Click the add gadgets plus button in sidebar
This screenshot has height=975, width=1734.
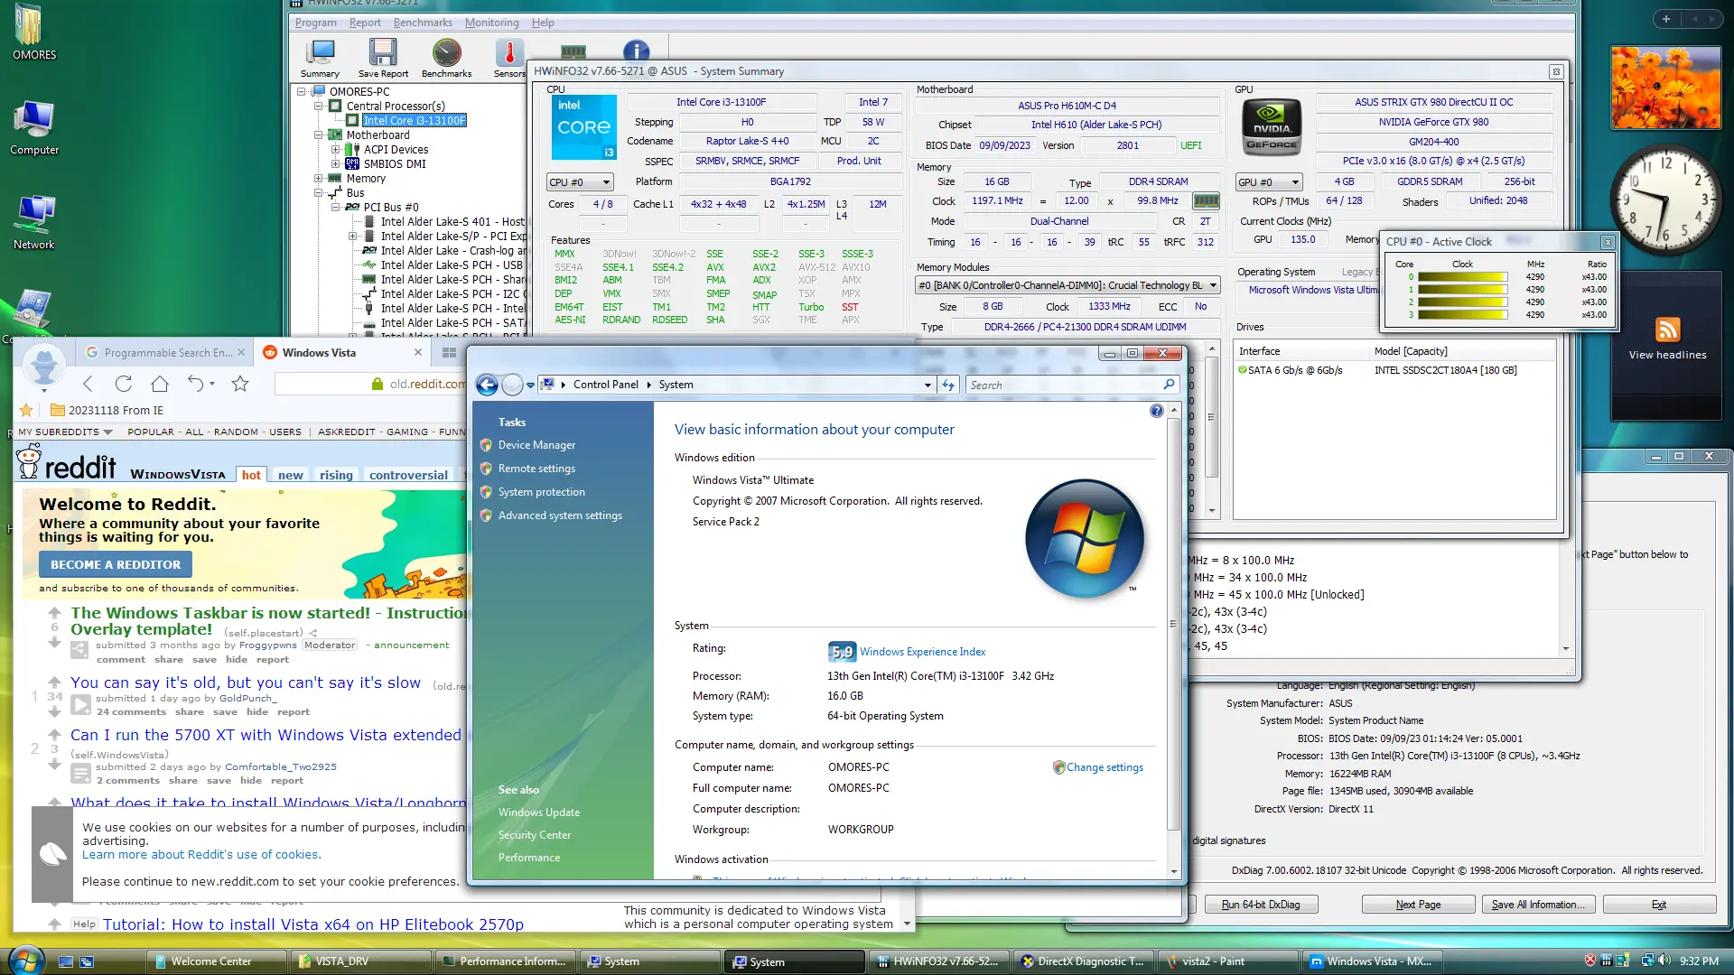(1666, 19)
